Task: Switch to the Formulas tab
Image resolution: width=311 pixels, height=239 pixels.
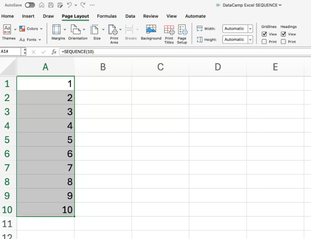Action: coord(107,16)
